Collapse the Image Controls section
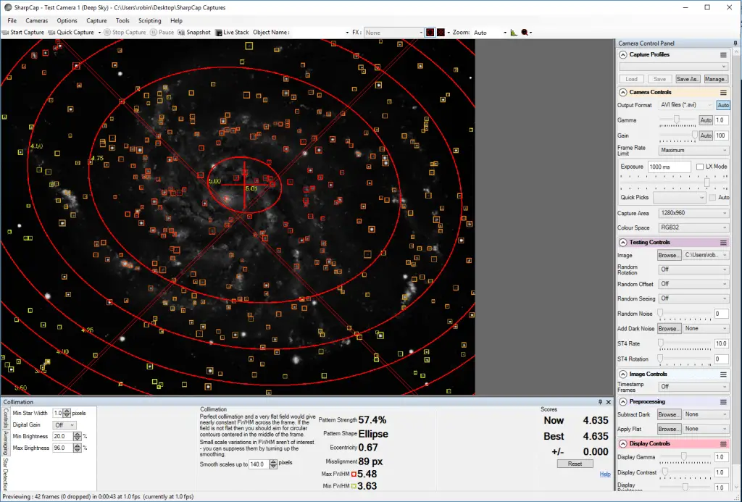 click(622, 375)
